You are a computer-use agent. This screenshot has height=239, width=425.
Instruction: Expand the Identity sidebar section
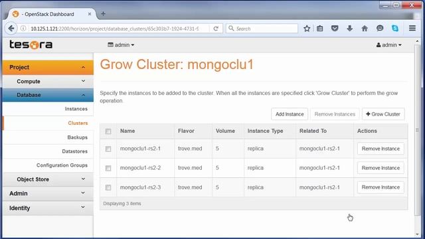click(48, 208)
